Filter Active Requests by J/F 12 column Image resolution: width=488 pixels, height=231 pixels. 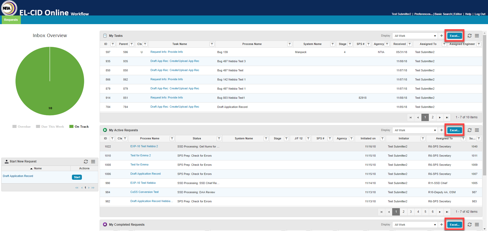pyautogui.click(x=308, y=139)
